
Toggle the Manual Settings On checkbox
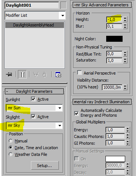(x=76, y=158)
